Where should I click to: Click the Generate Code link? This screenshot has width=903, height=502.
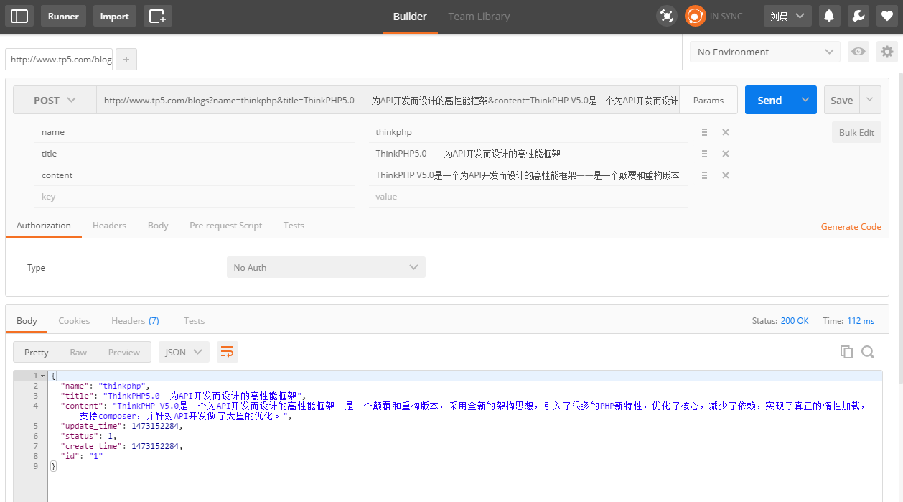pos(851,226)
